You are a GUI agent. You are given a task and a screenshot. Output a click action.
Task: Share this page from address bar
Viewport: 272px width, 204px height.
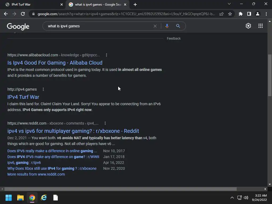(222, 14)
